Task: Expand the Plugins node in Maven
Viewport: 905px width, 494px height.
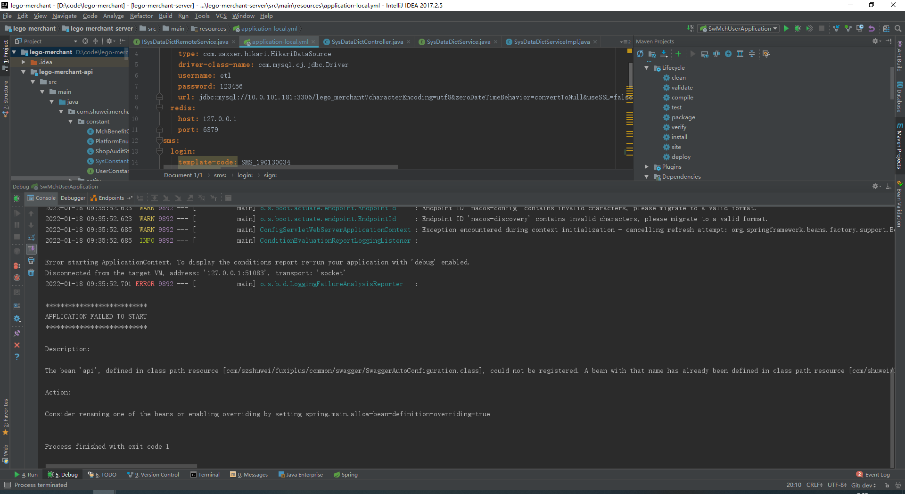Action: coord(647,167)
